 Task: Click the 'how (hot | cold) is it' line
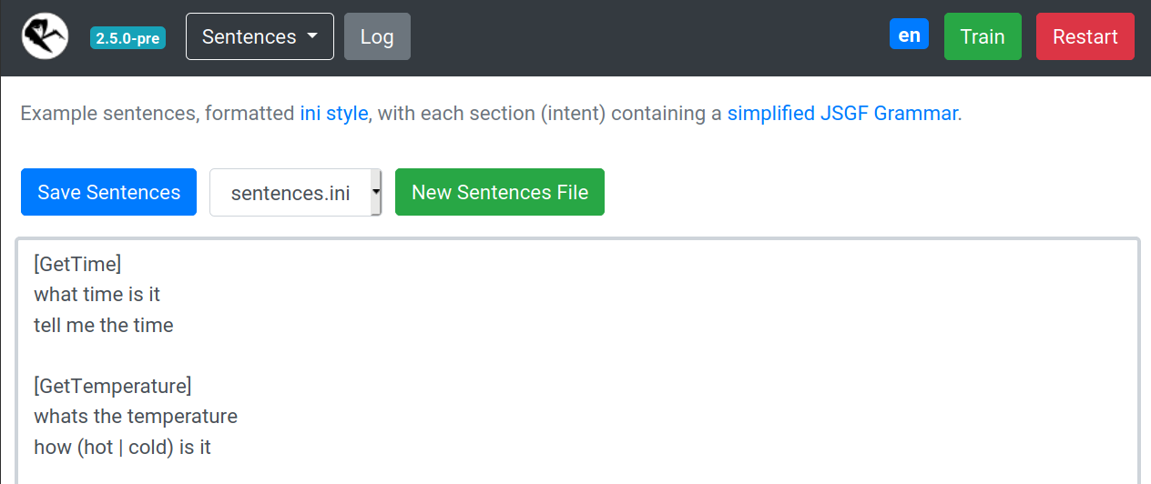click(x=123, y=447)
